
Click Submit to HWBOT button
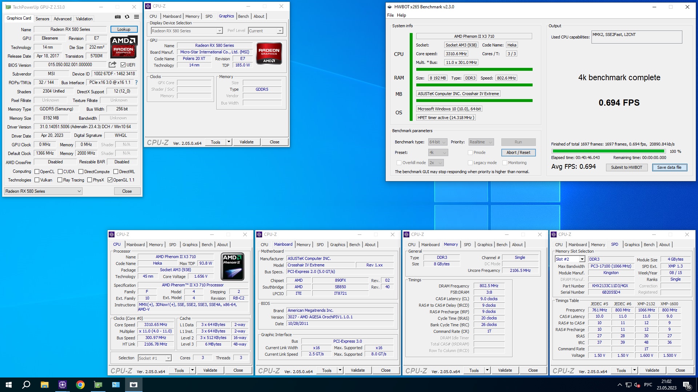[x=626, y=167]
